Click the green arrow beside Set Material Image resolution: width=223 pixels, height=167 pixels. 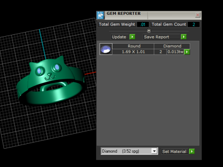click(192, 151)
